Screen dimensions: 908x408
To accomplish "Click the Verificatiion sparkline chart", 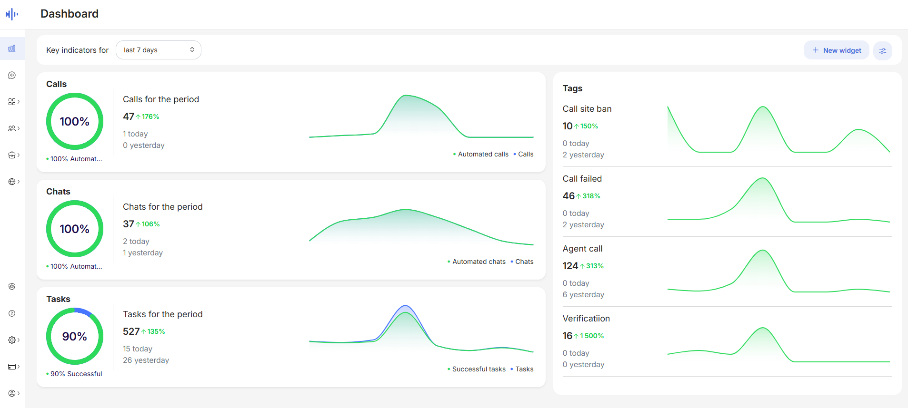I will click(778, 345).
